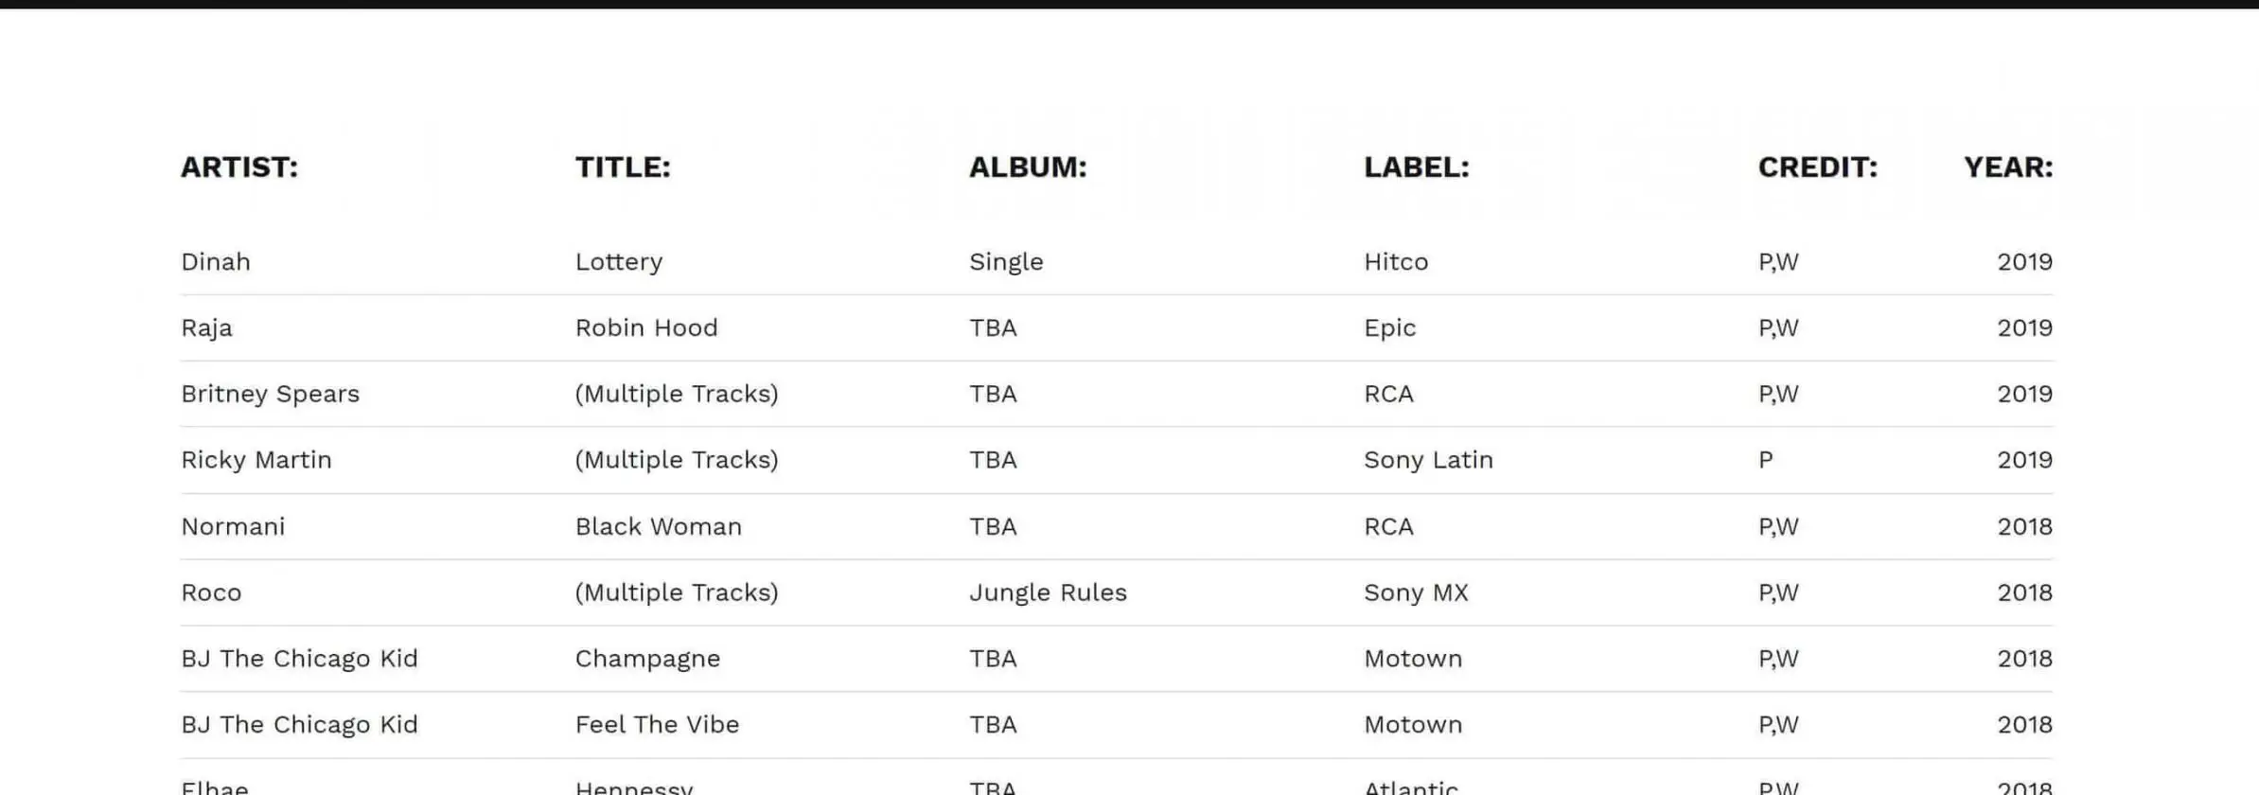The width and height of the screenshot is (2259, 795).
Task: Select the Jungle Rules album cell
Action: tap(1048, 592)
